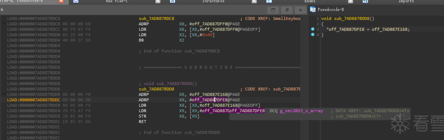This screenshot has width=444, height=140.
Task: Click the Structures tab icon
Action: pos(172,1)
